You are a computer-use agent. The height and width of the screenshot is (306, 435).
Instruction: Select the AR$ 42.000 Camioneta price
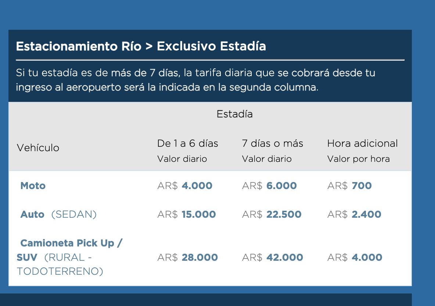(272, 257)
